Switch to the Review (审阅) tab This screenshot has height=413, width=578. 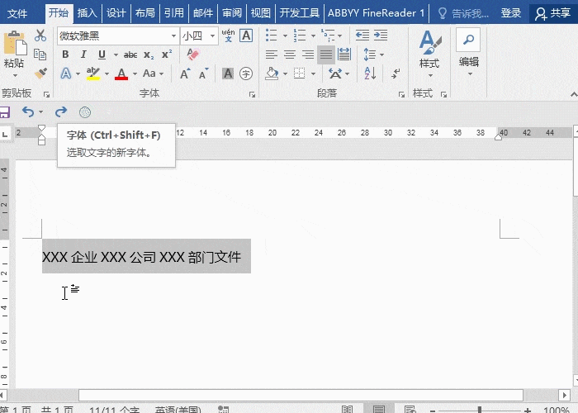[232, 13]
